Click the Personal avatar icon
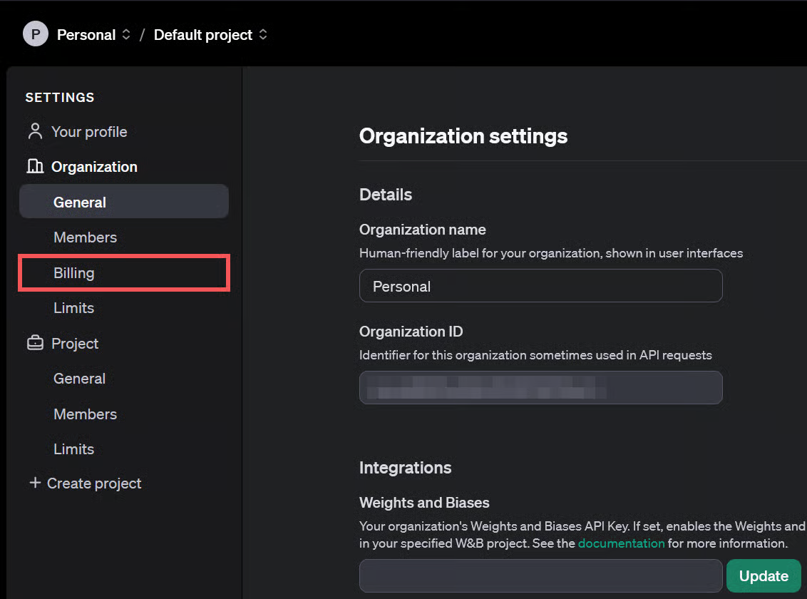 click(x=36, y=34)
